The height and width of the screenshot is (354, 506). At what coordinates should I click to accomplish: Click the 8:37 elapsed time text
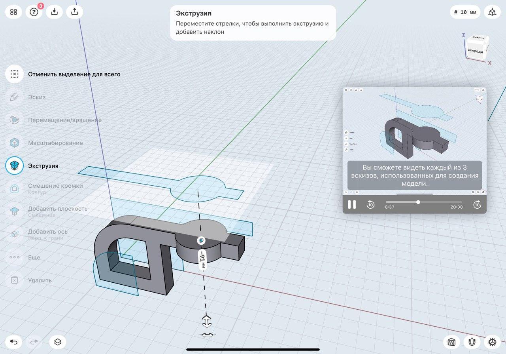[x=390, y=207]
